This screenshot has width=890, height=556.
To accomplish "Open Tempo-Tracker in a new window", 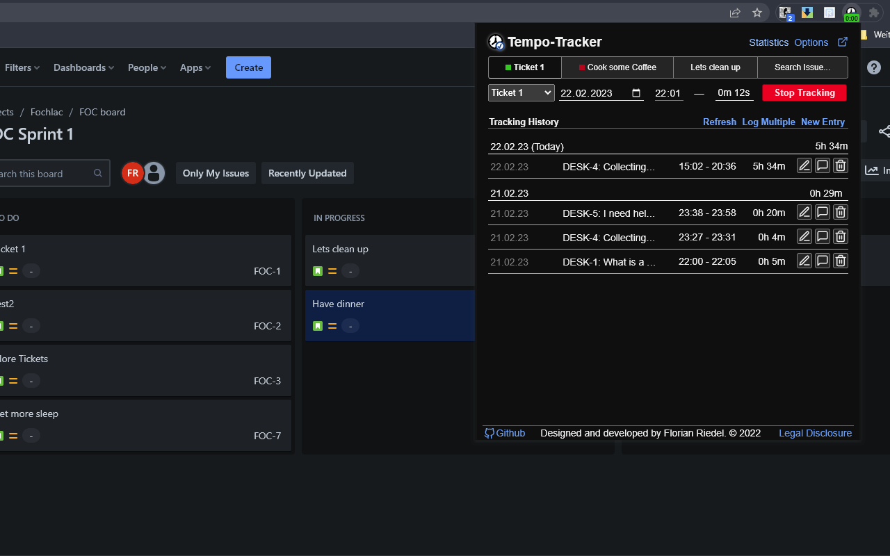I will [843, 42].
